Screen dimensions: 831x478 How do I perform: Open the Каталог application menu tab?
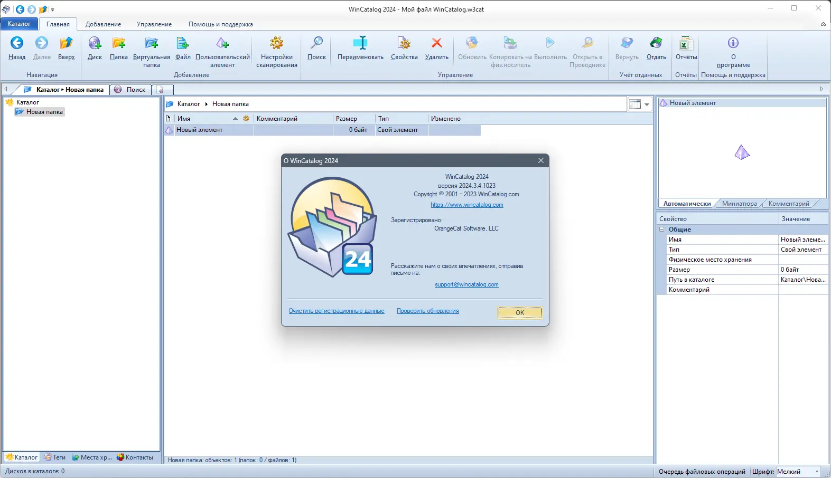coord(19,24)
